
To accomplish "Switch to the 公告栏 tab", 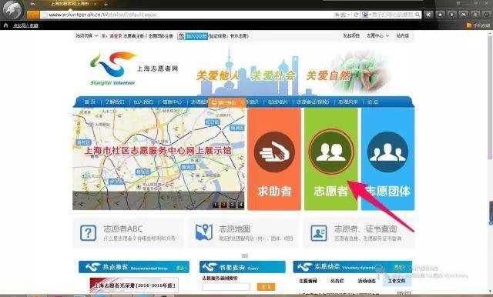I will 337,281.
